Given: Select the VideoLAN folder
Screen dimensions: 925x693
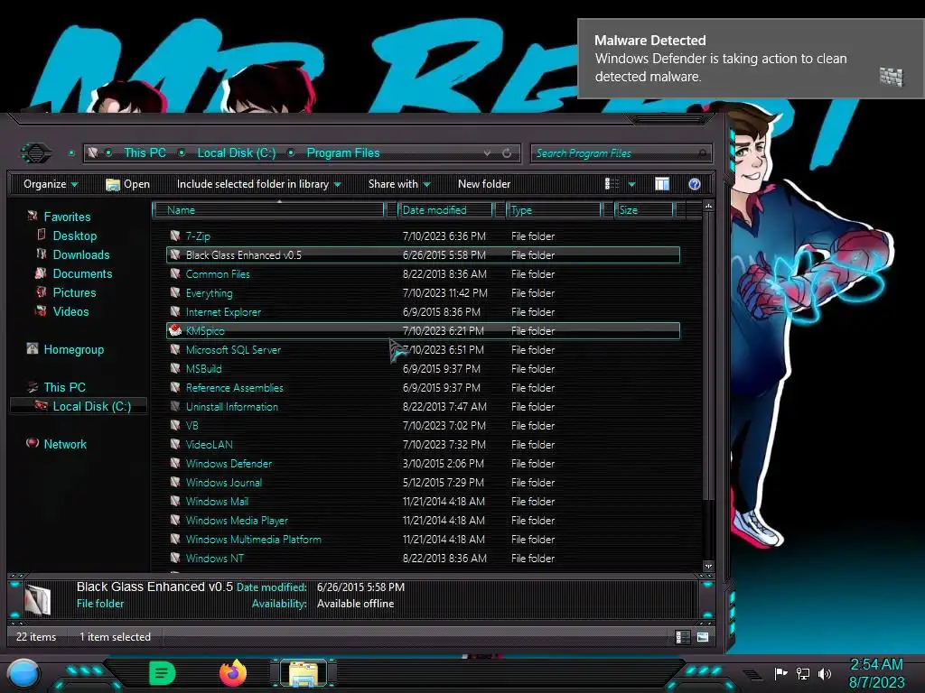Looking at the screenshot, I should point(209,444).
